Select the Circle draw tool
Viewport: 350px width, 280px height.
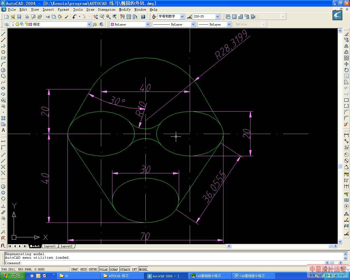pyautogui.click(x=3, y=70)
